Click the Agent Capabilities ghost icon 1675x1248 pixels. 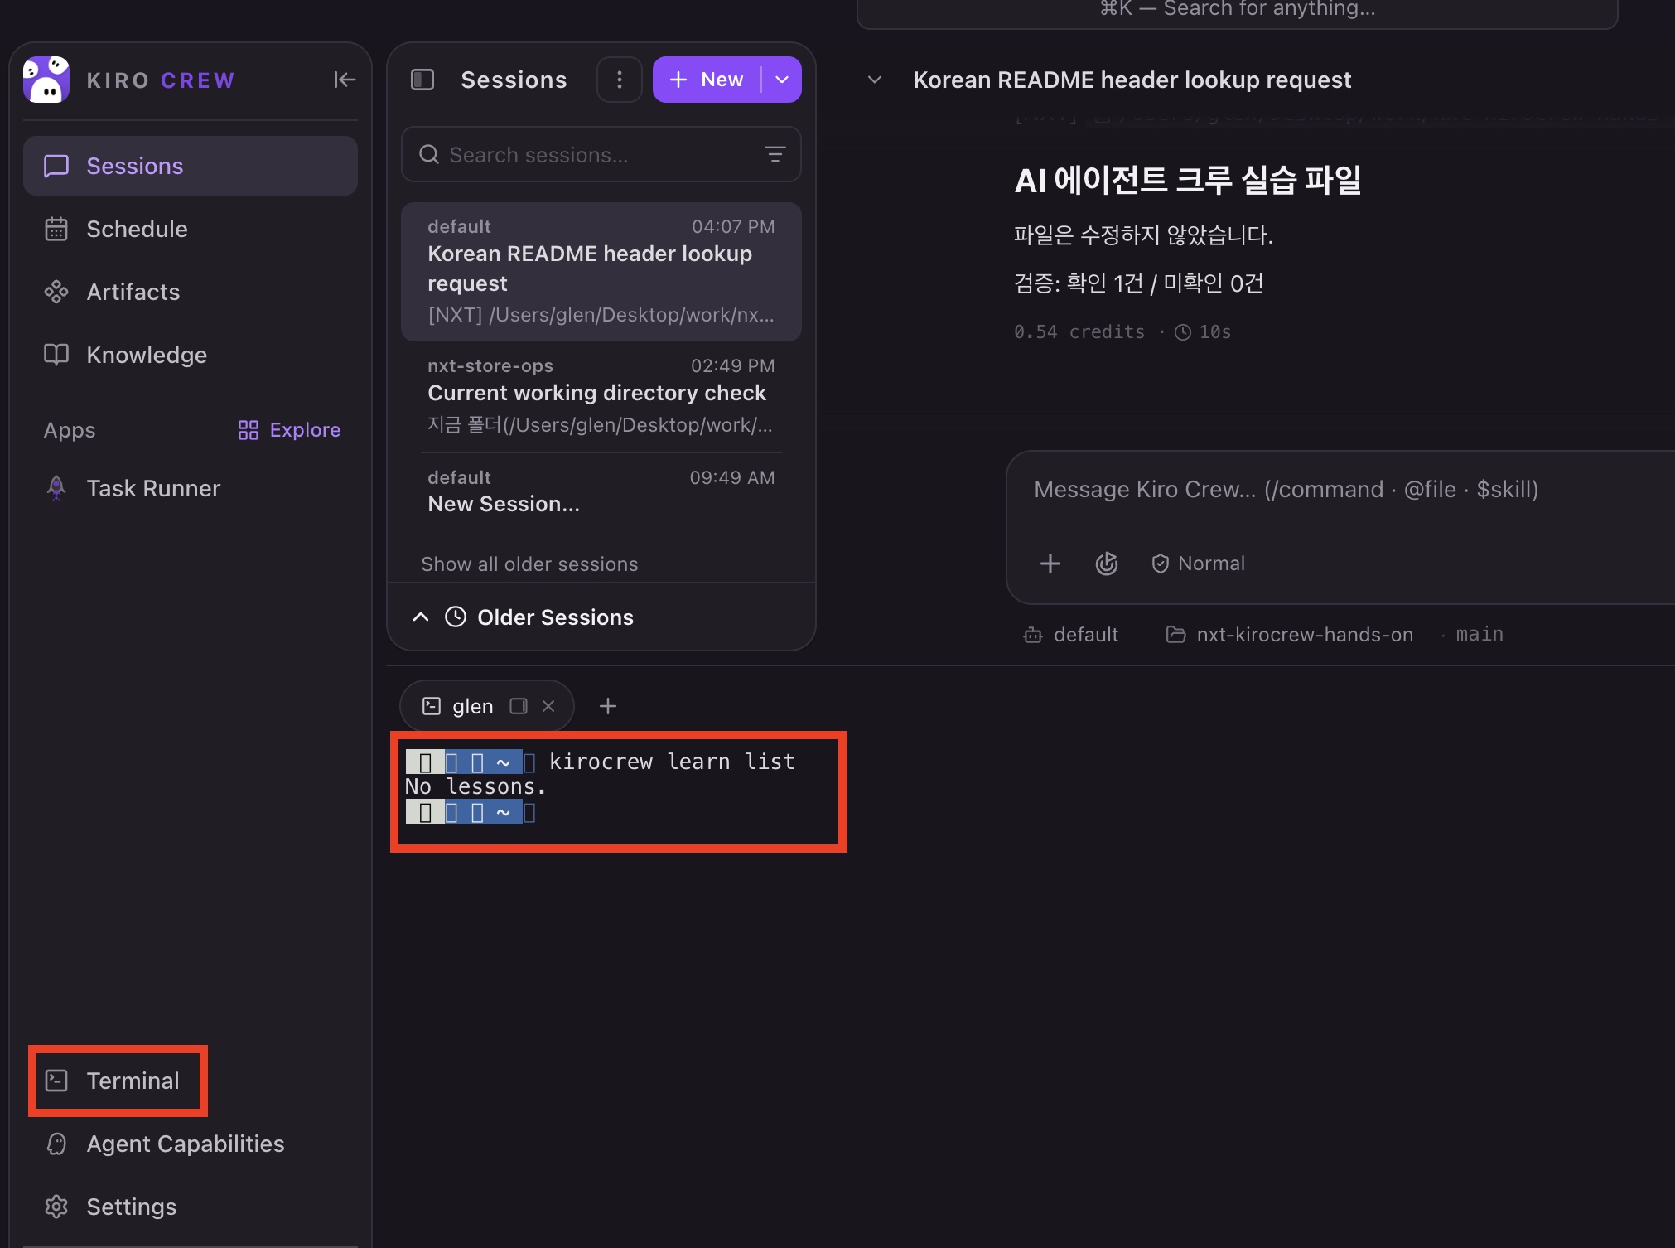(x=56, y=1144)
